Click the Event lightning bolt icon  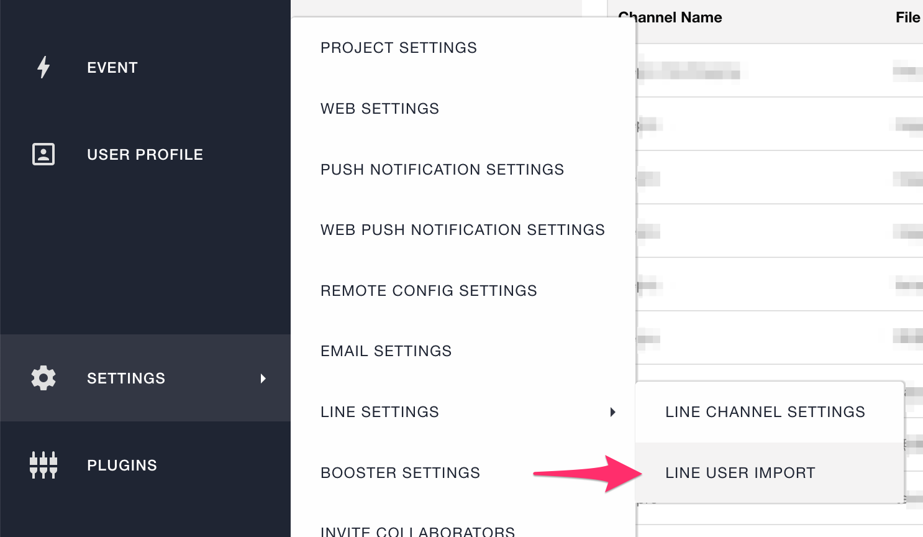43,67
